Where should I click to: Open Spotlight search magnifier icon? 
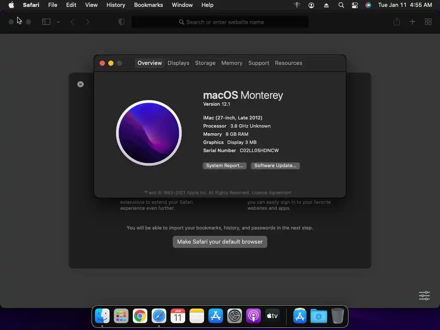pos(341,5)
